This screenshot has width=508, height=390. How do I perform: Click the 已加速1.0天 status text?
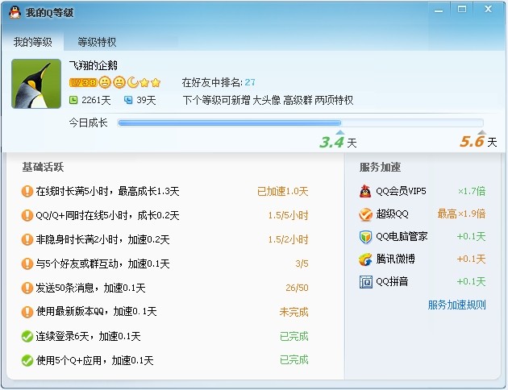click(282, 191)
